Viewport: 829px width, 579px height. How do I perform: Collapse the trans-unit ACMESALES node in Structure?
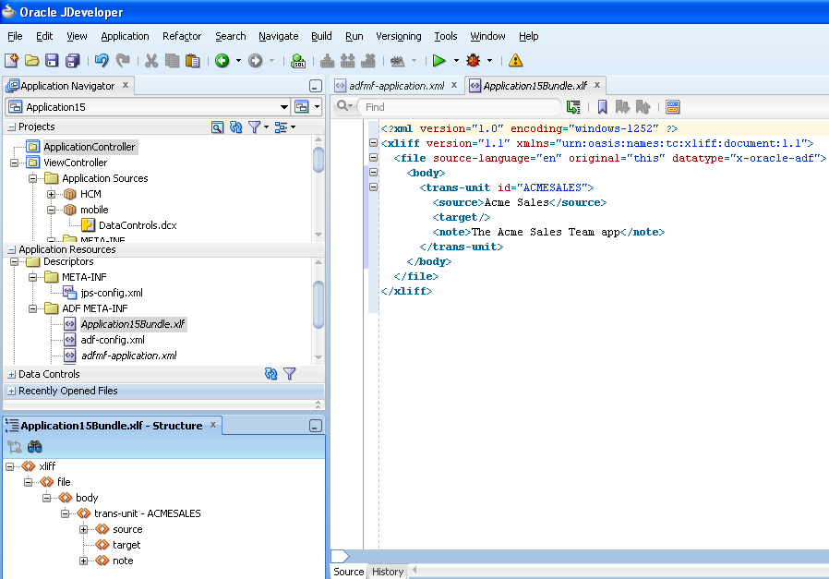(65, 513)
